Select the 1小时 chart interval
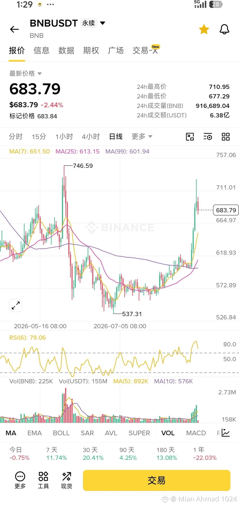This screenshot has height=506, width=239. (x=64, y=136)
